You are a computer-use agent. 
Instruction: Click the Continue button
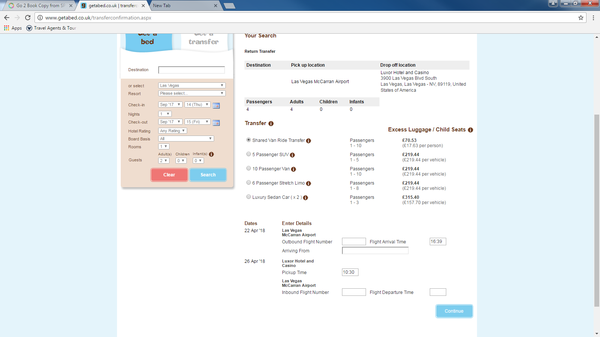pos(454,311)
